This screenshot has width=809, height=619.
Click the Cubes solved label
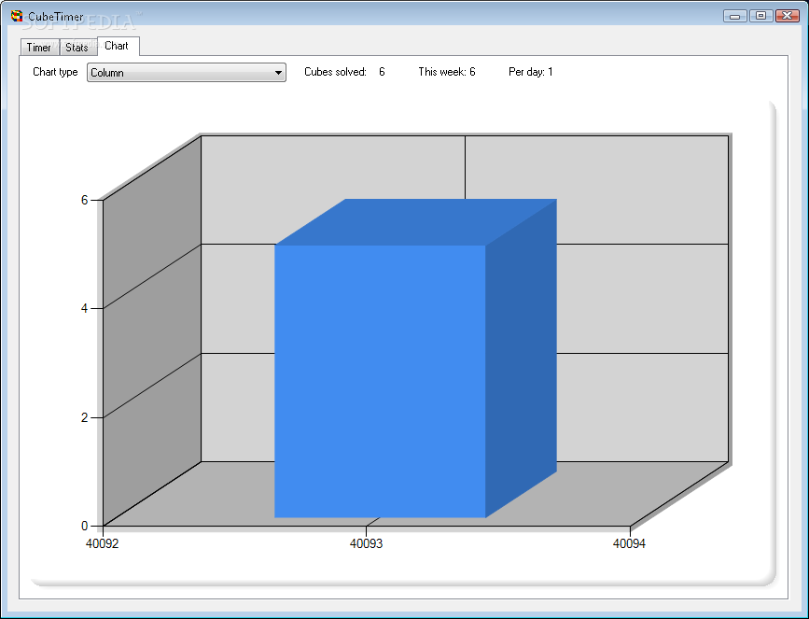point(335,72)
